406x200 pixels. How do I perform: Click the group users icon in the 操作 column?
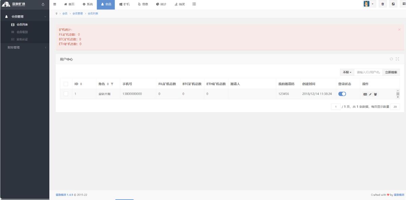[375, 94]
